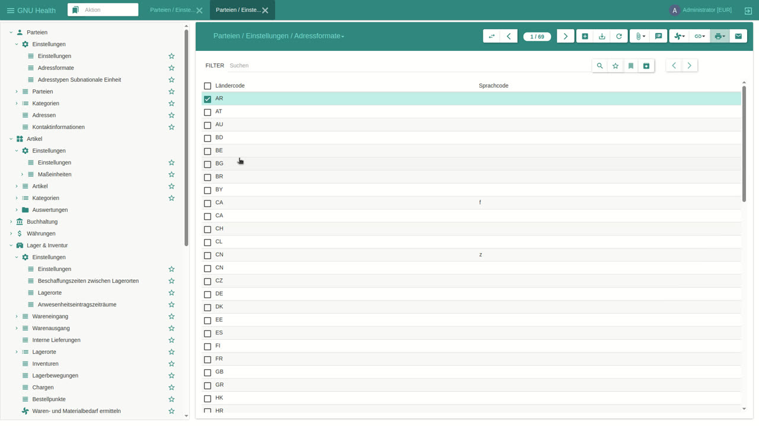The width and height of the screenshot is (759, 426).
Task: Open Adresstypen Subnationale Einheit menu item
Action: tap(79, 80)
